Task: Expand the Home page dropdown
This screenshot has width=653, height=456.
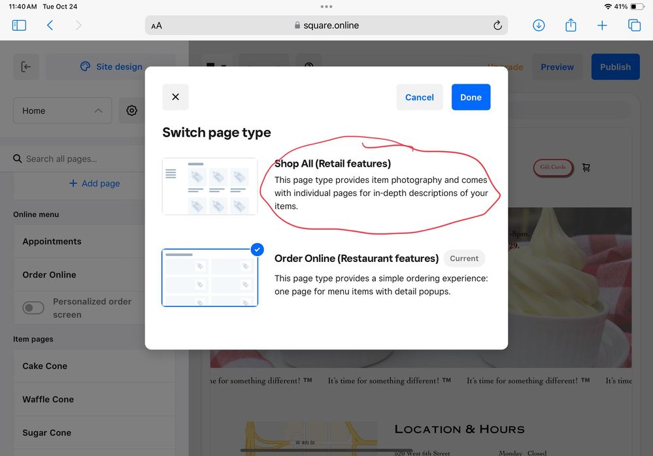Action: [62, 111]
